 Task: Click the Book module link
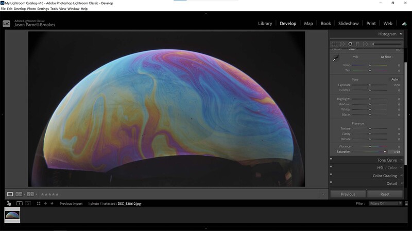point(325,24)
